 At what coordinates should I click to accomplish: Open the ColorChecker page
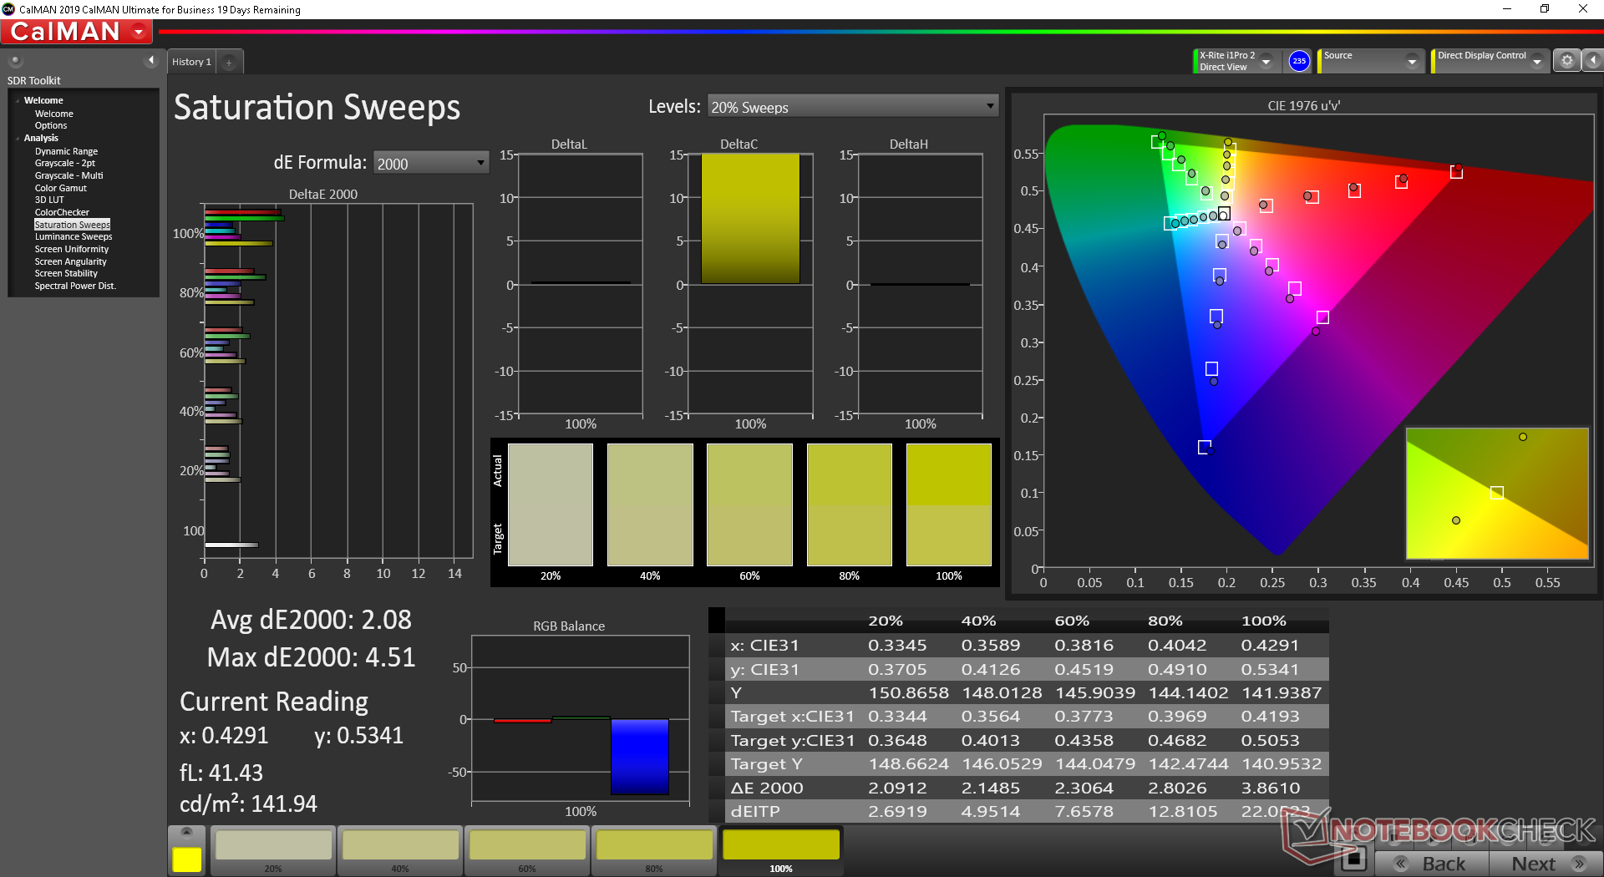62,212
